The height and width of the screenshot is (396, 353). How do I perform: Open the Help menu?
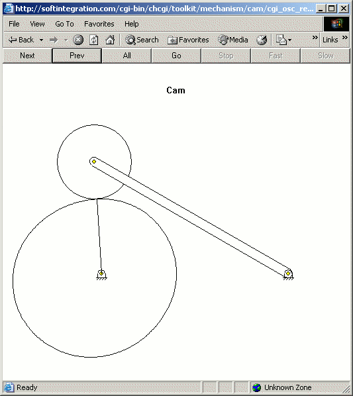(x=132, y=24)
